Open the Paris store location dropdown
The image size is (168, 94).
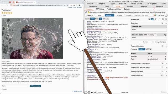pyautogui.click(x=16, y=86)
